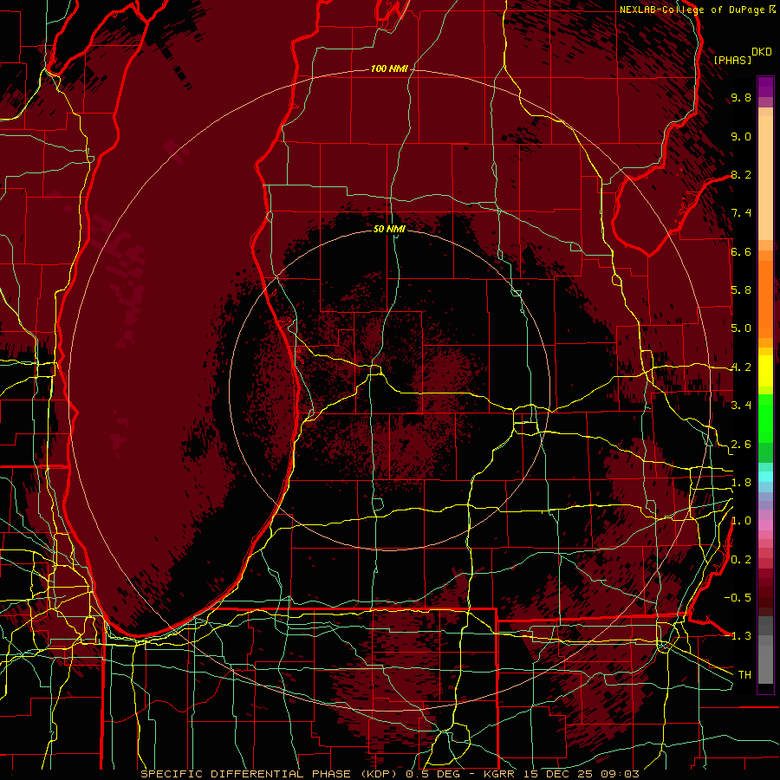
Task: Click the '3.4' scale value
Action: click(x=741, y=406)
